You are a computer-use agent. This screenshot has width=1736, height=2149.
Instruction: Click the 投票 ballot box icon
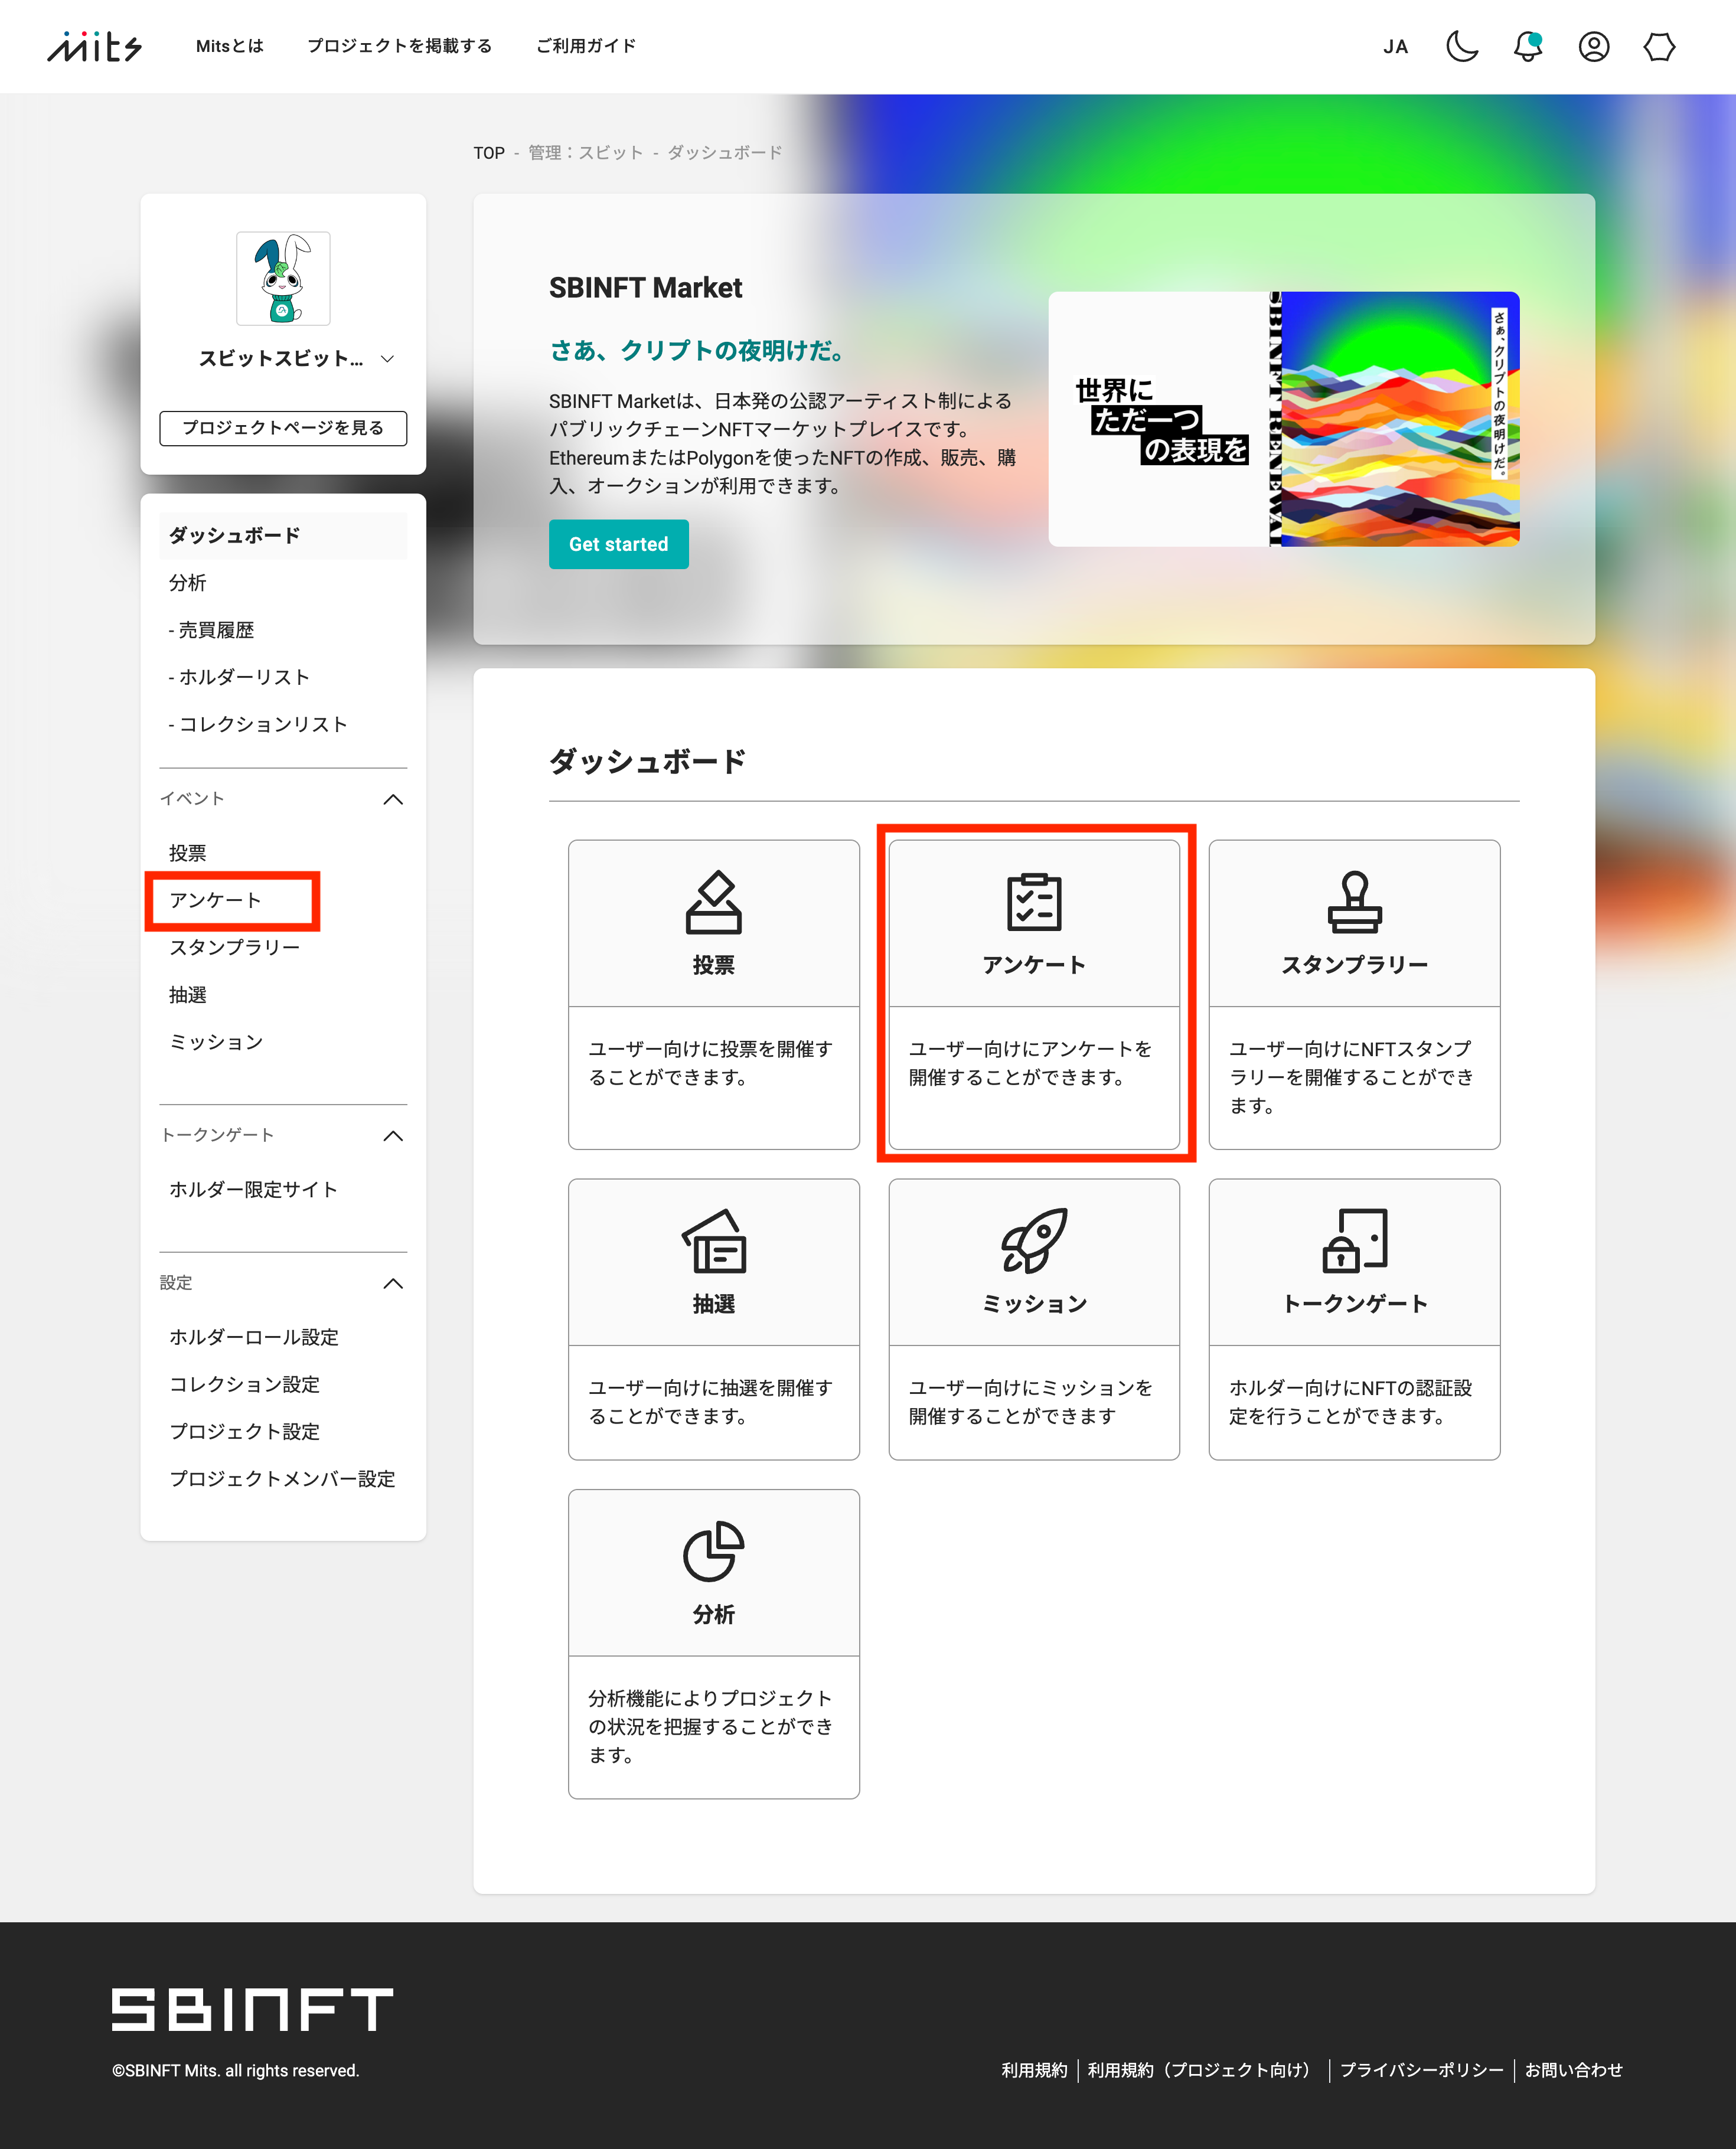pyautogui.click(x=714, y=902)
